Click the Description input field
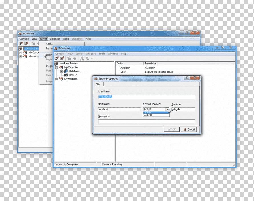Image resolution: width=254 pixels, height=201 pixels. pos(147,122)
